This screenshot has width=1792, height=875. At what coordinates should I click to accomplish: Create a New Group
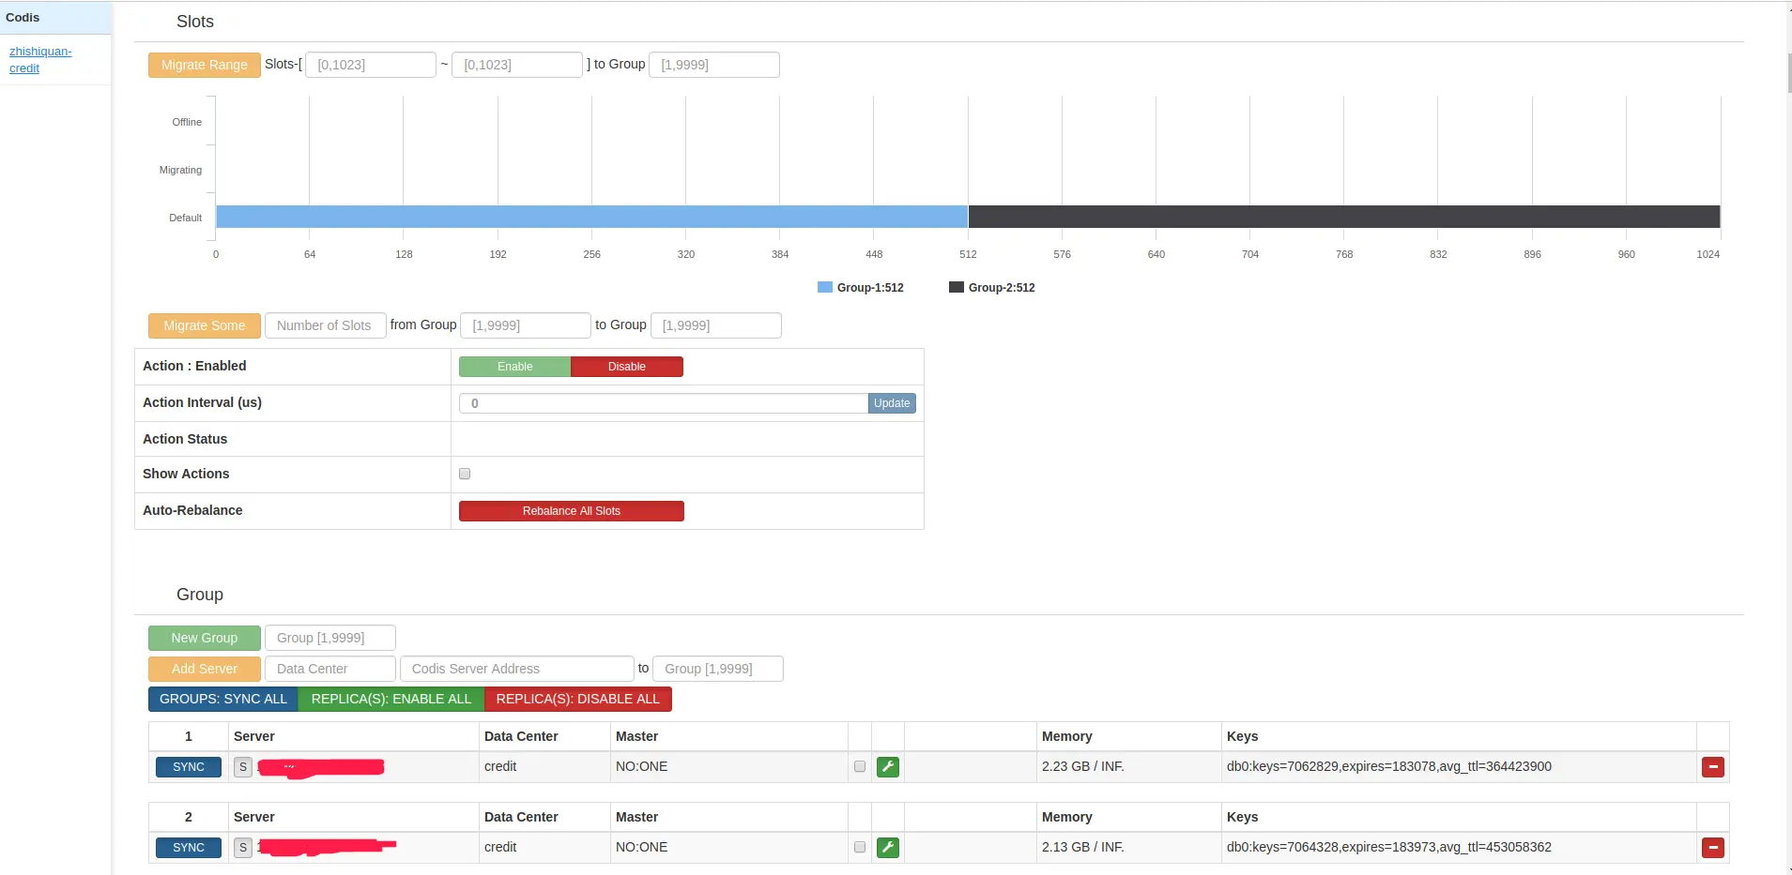205,638
